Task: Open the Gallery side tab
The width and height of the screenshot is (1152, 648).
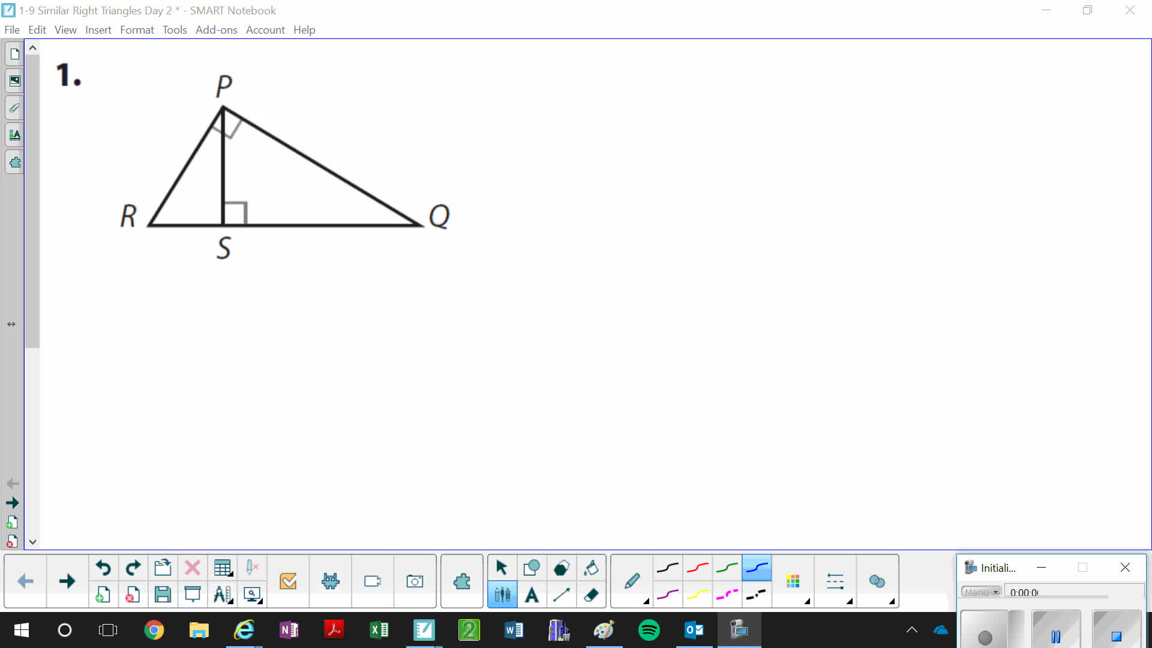Action: click(x=14, y=81)
